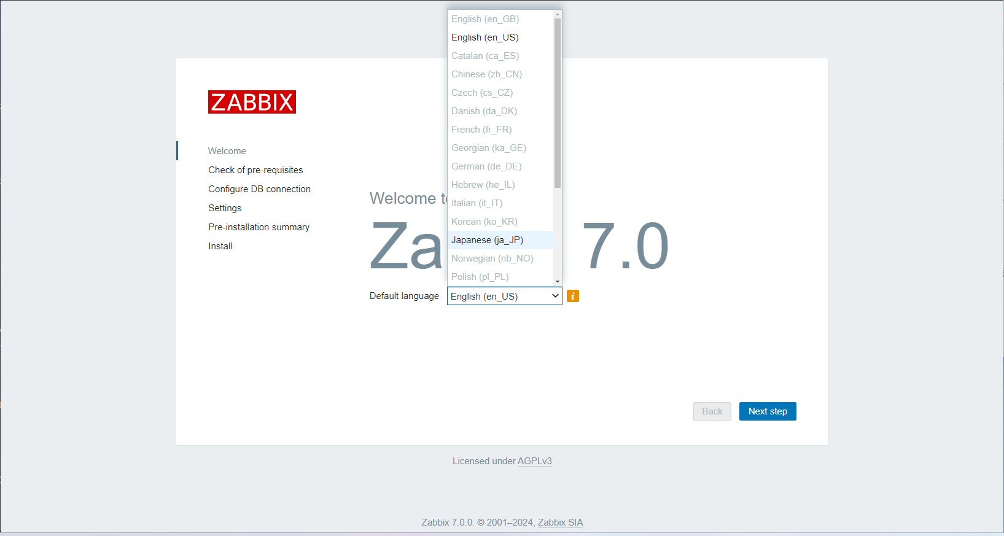Click the language list scrollbar thumb

click(x=558, y=102)
